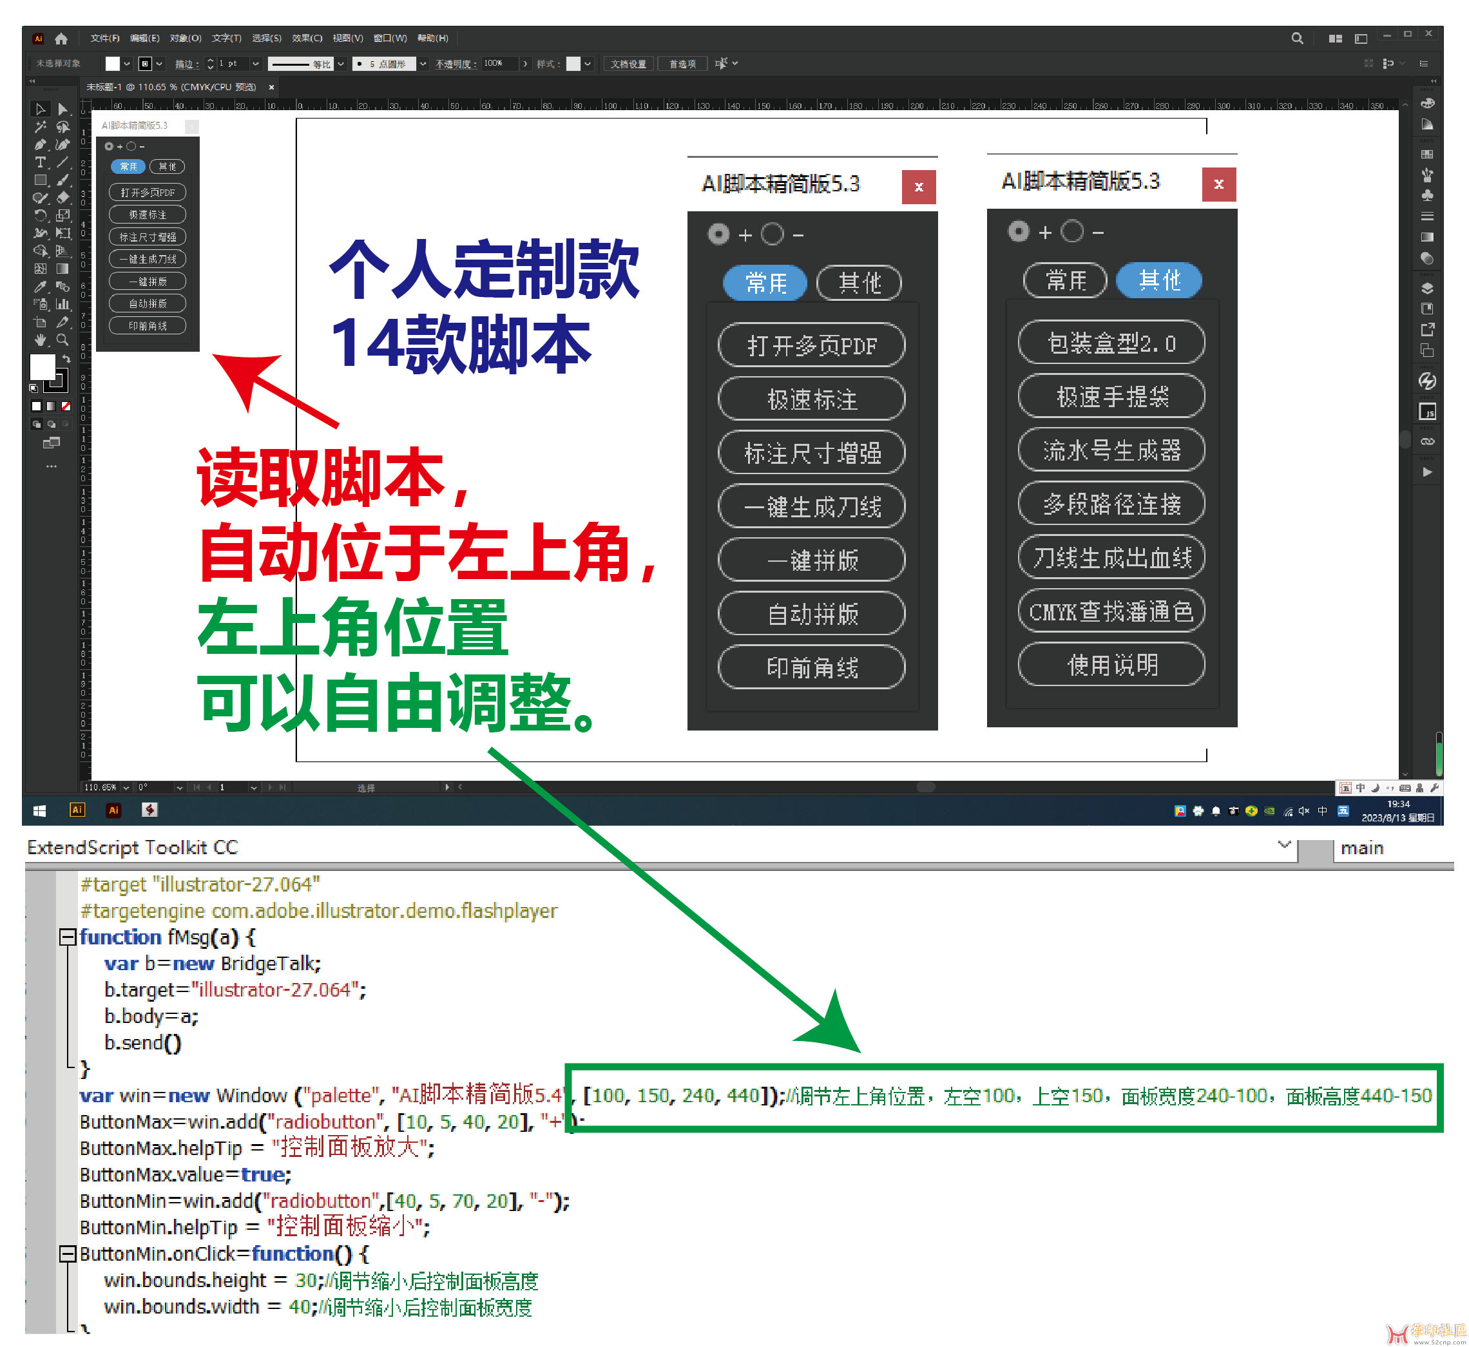This screenshot has width=1469, height=1347.
Task: Open the 文件(F) menu
Action: (105, 39)
